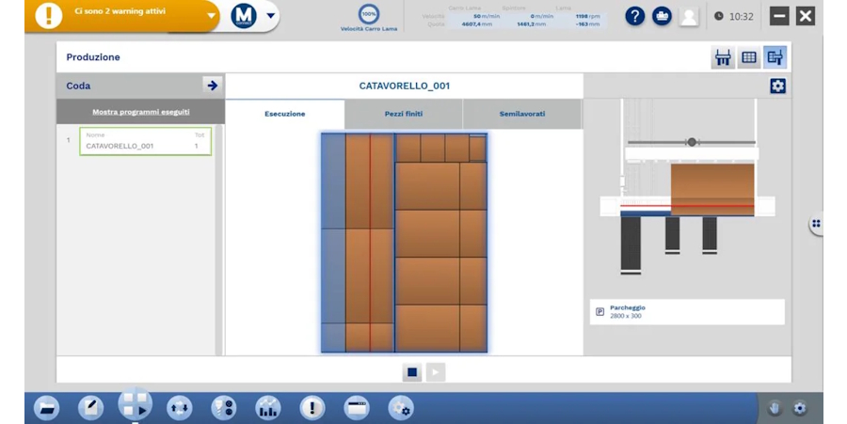Open the statistics bar chart icon

[x=268, y=407]
